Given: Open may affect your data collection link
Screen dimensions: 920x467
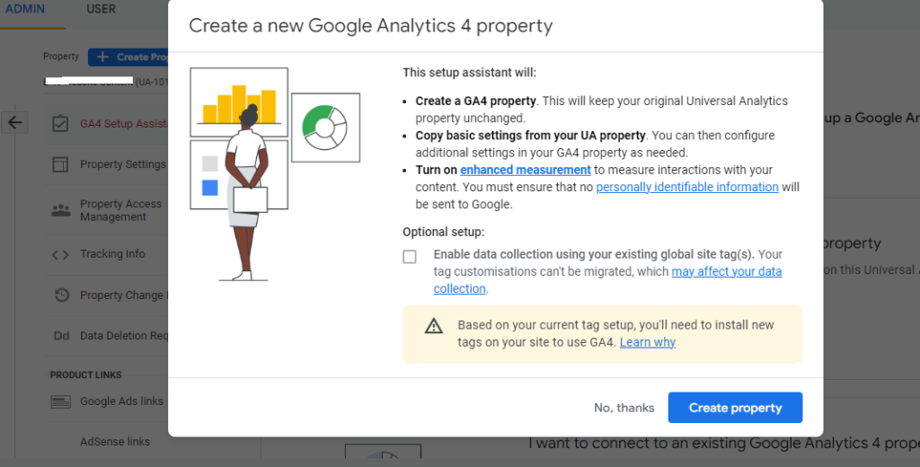Looking at the screenshot, I should (x=608, y=280).
